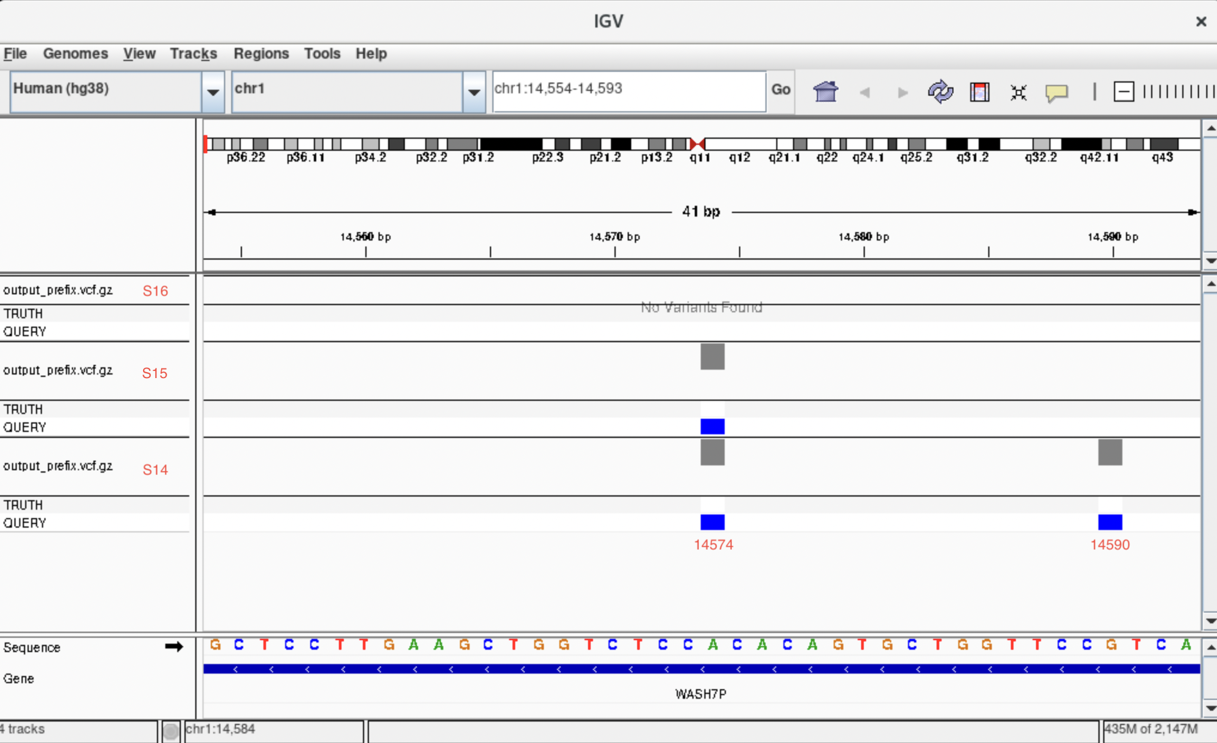The image size is (1217, 743).
Task: Open the Help menu
Action: click(x=371, y=54)
